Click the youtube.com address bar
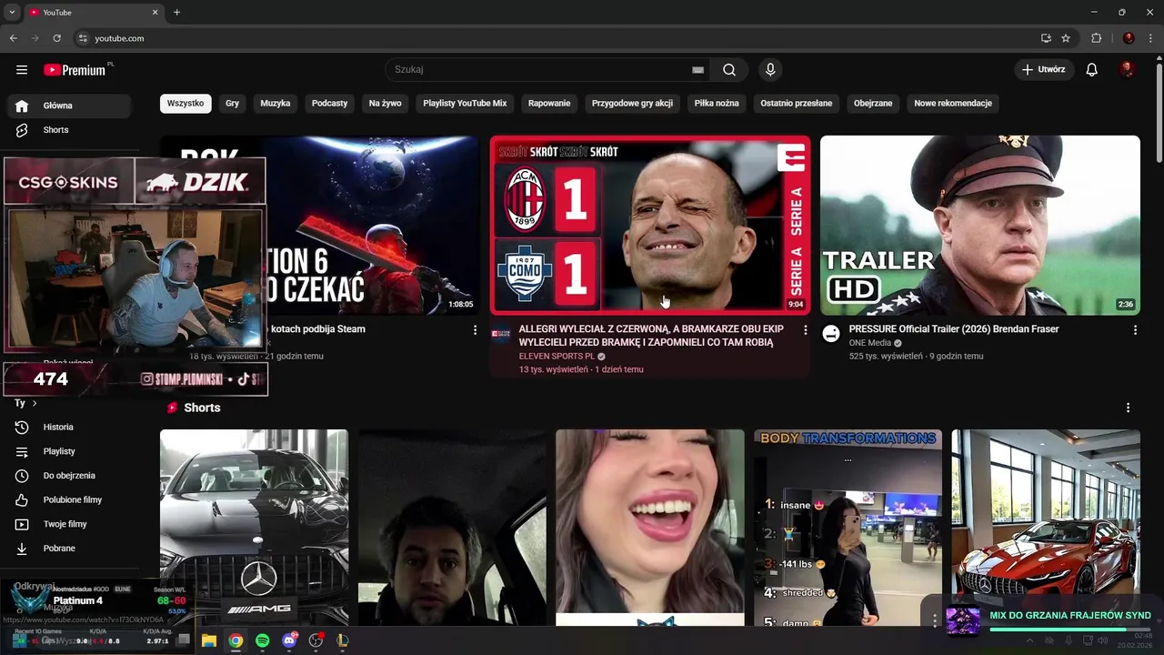The width and height of the screenshot is (1164, 655). pos(555,38)
